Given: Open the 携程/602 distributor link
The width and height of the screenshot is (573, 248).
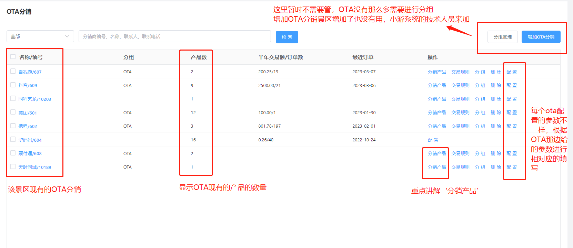Looking at the screenshot, I should (x=28, y=126).
